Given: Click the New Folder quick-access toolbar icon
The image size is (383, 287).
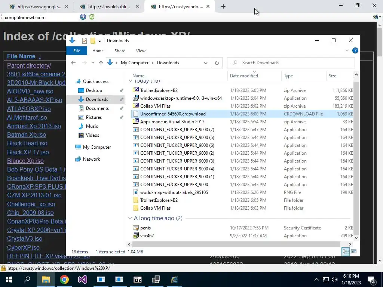Looking at the screenshot, I should (93, 41).
